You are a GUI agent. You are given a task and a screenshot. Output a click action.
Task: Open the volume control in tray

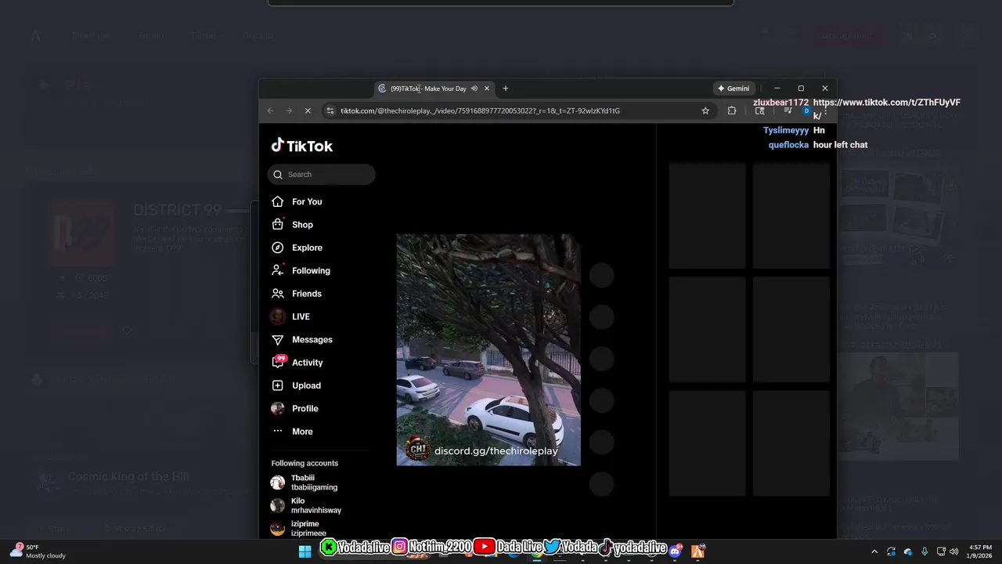point(953,551)
